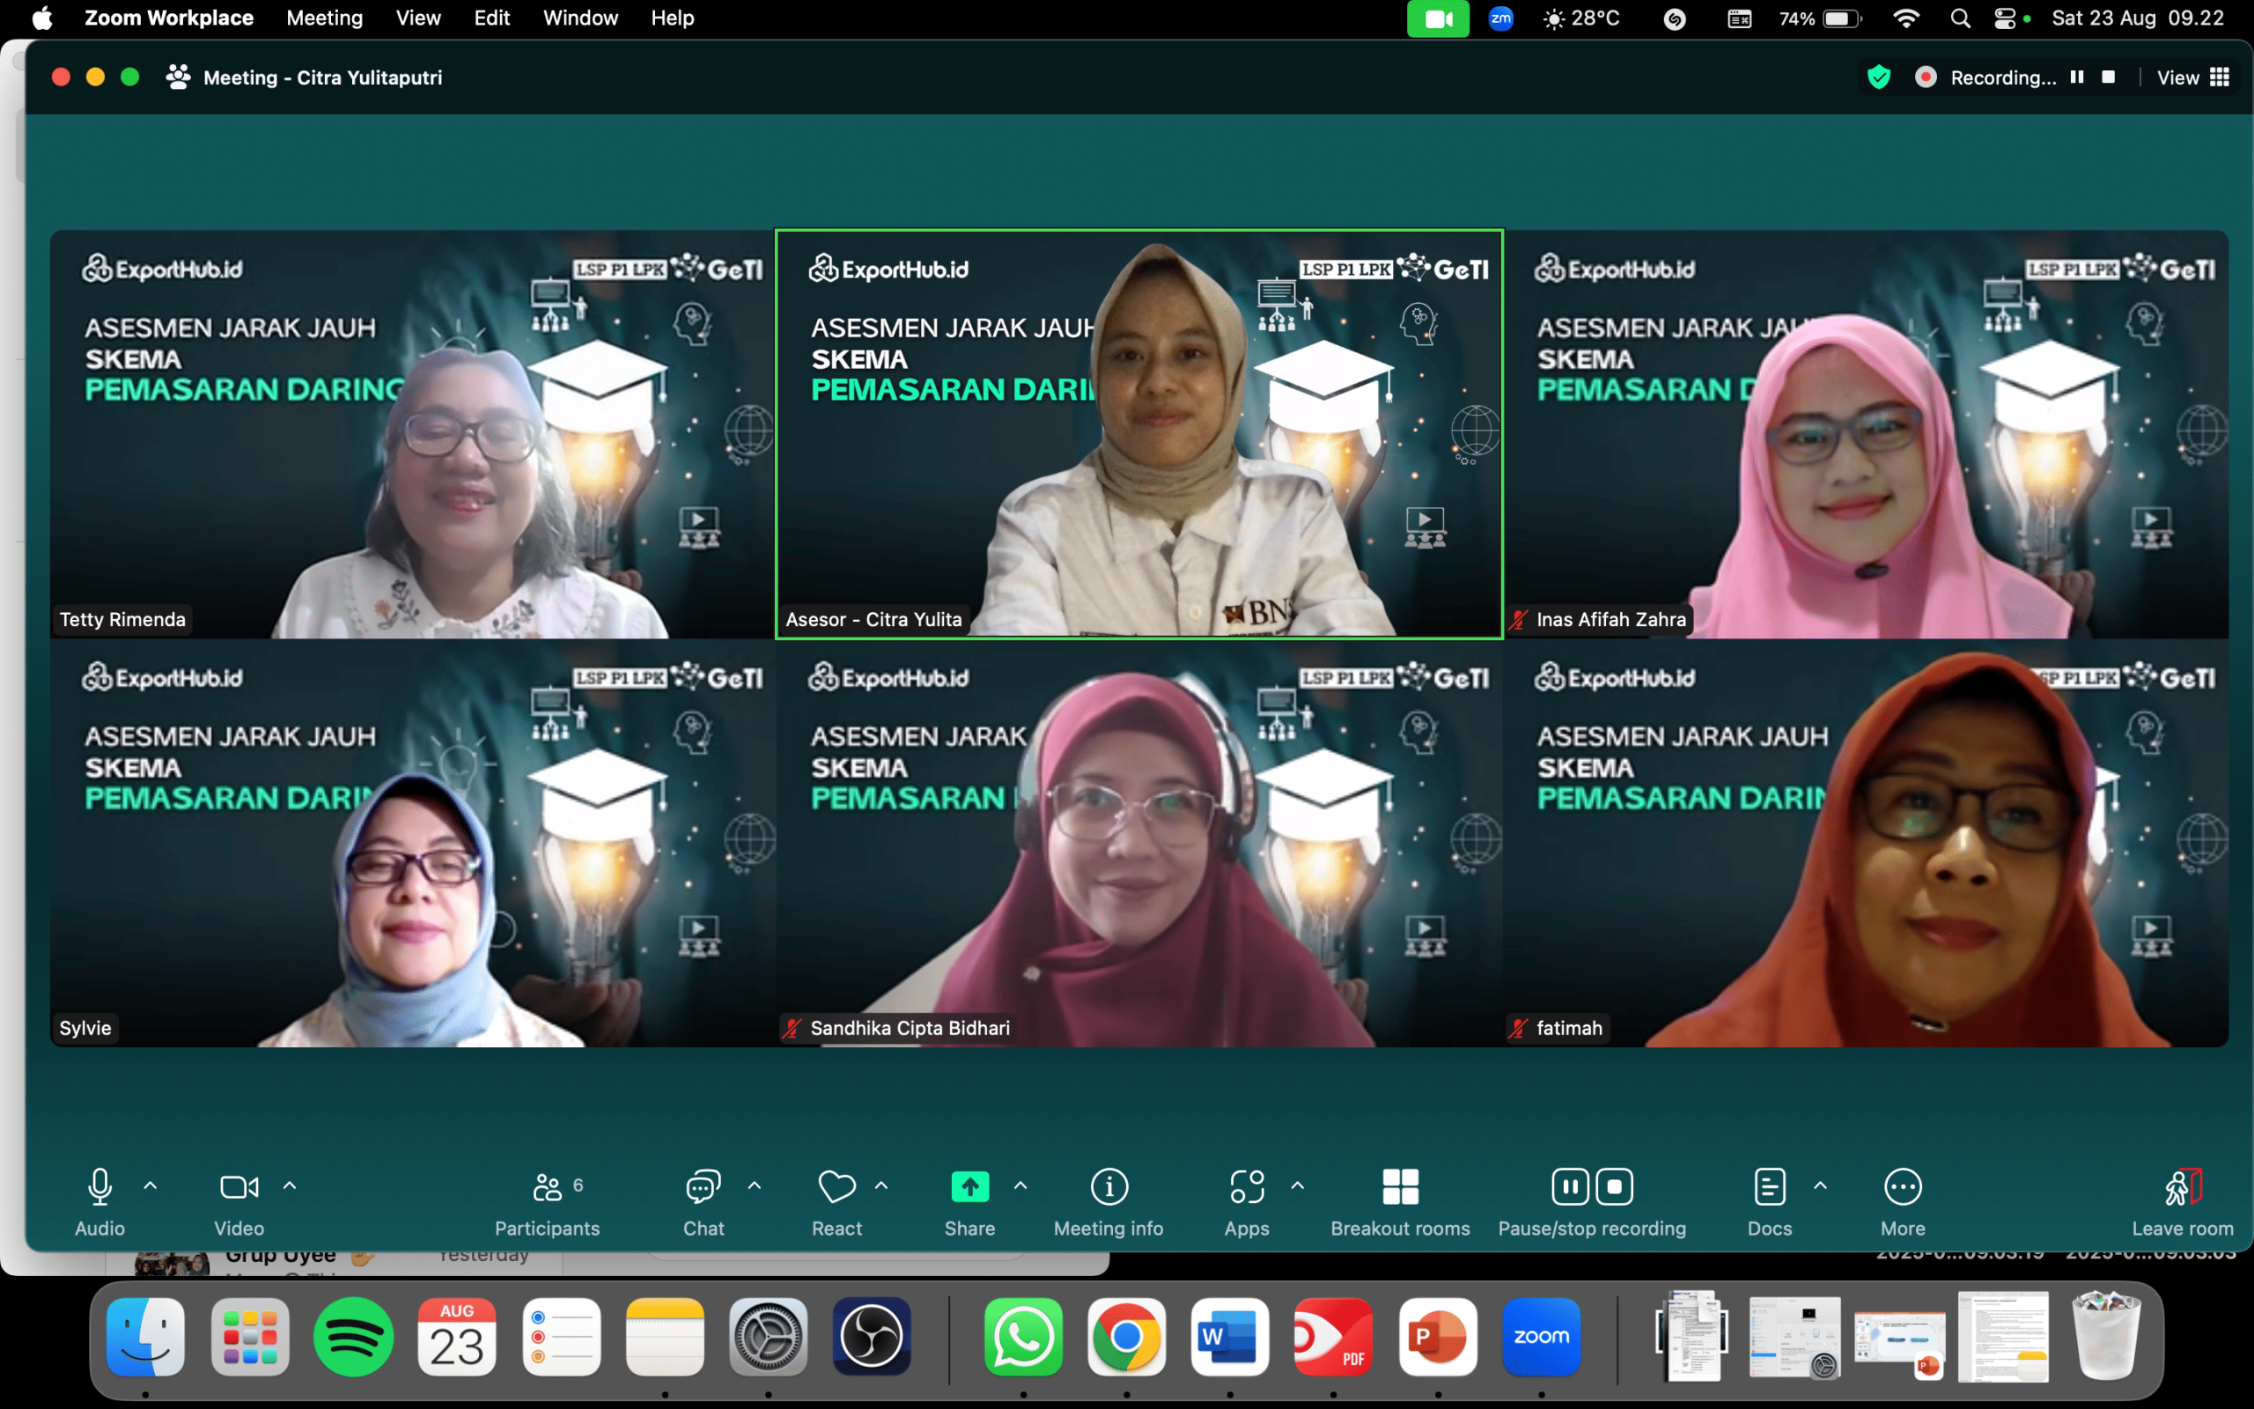Click the green Share screen icon
The image size is (2254, 1409).
(969, 1187)
